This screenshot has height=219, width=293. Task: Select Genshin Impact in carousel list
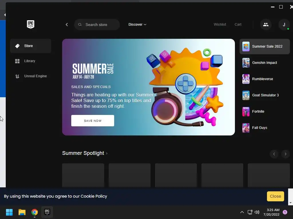click(x=265, y=63)
